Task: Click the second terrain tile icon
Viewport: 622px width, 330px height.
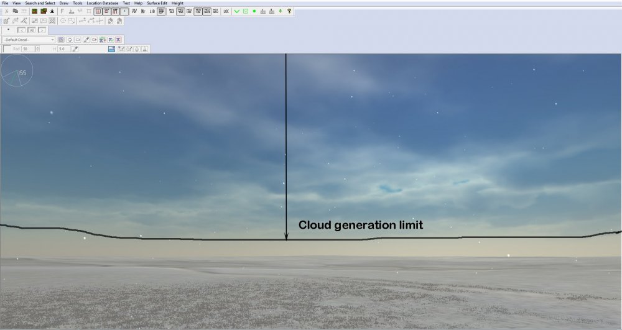Action: [x=44, y=11]
